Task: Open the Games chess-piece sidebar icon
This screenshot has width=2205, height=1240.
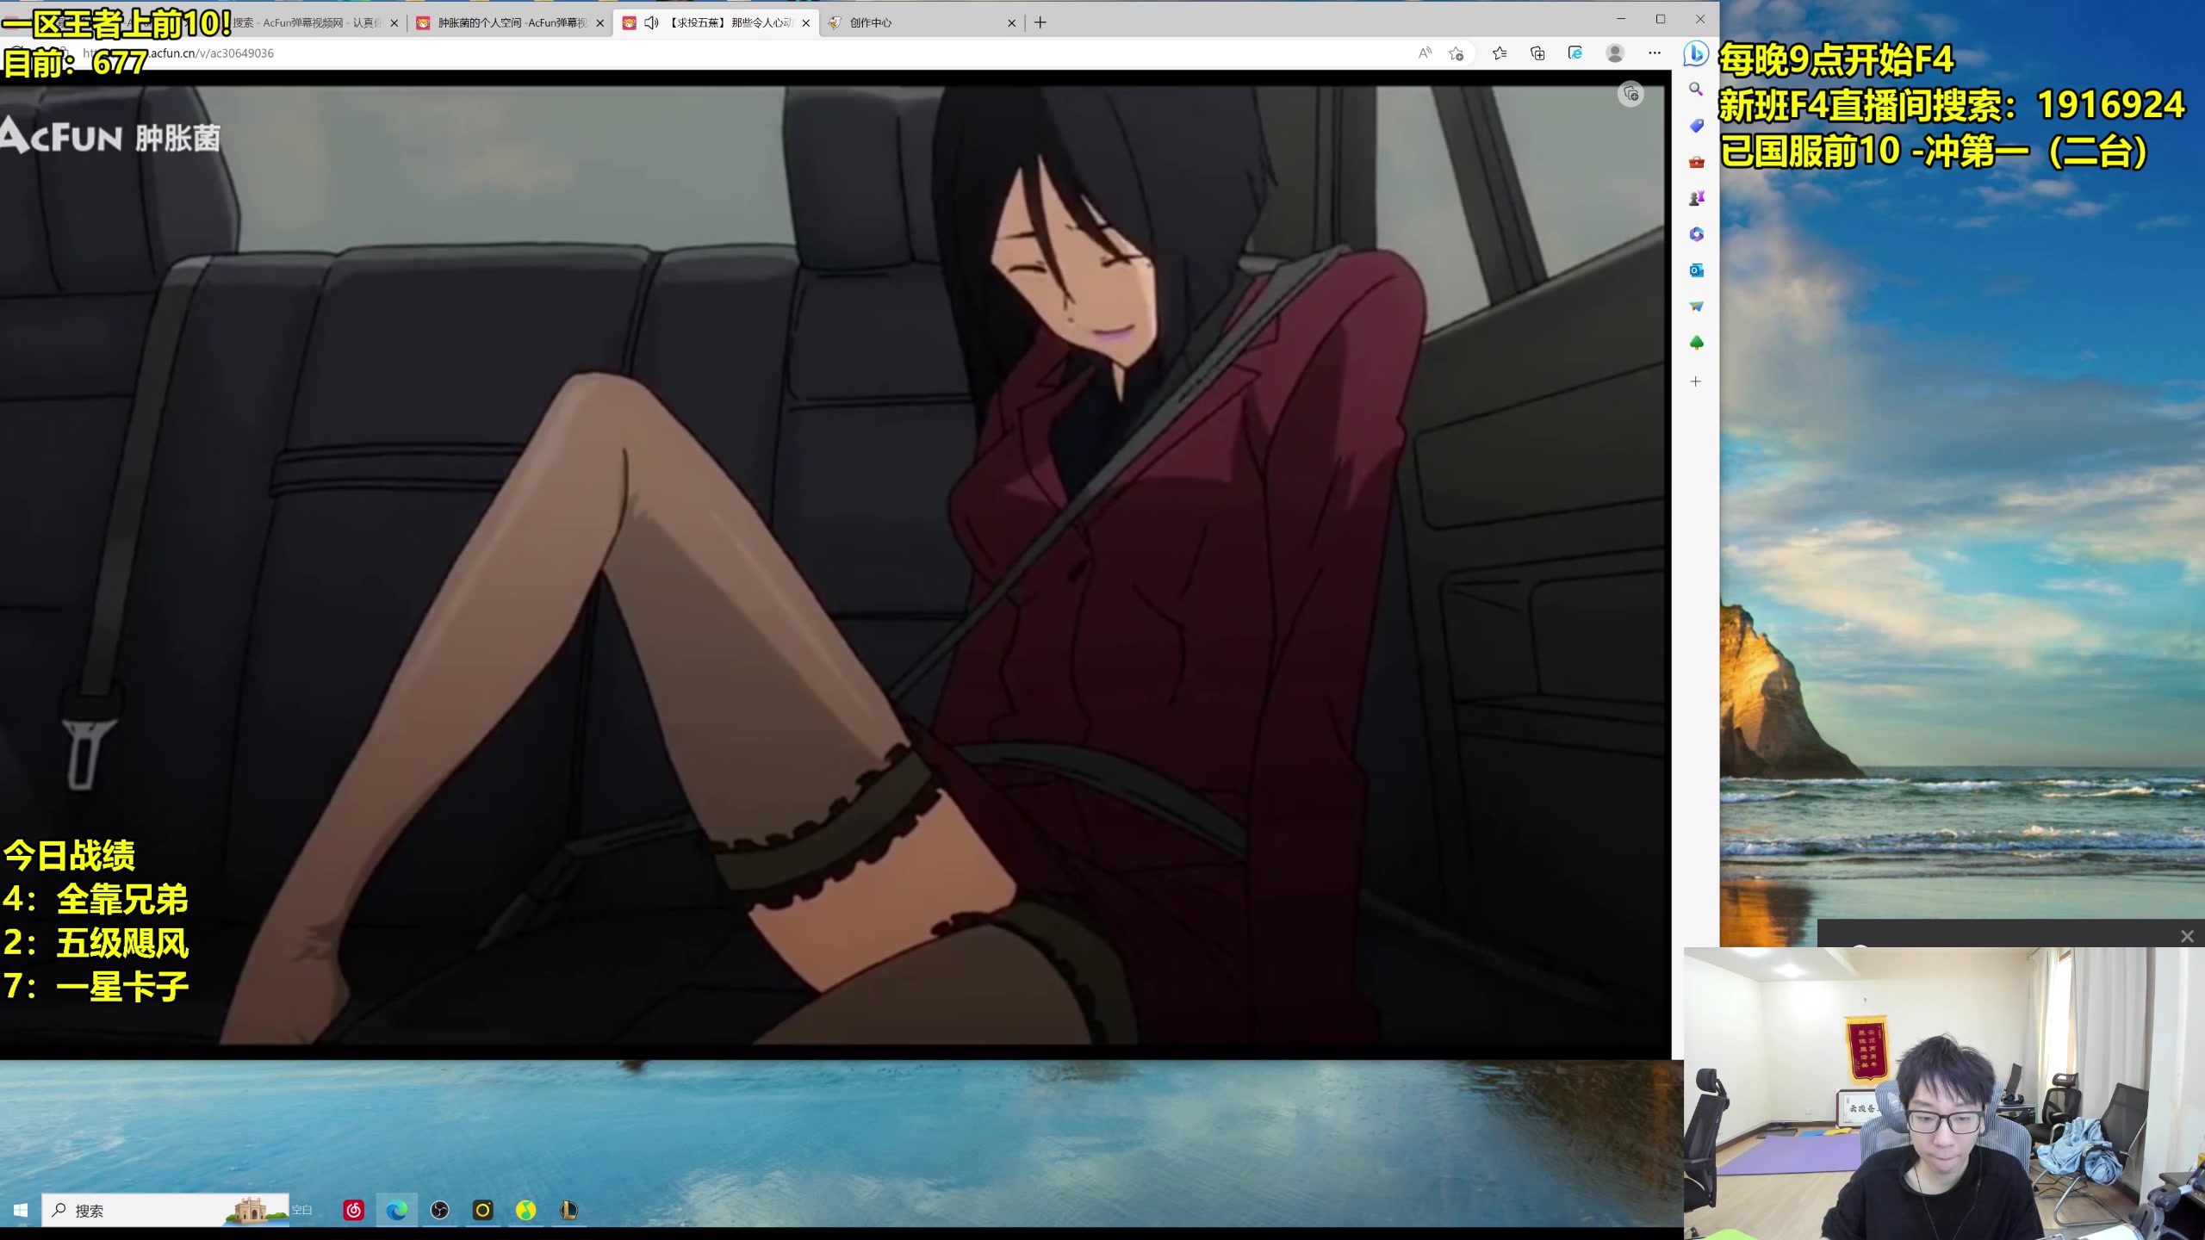Action: pos(1696,199)
